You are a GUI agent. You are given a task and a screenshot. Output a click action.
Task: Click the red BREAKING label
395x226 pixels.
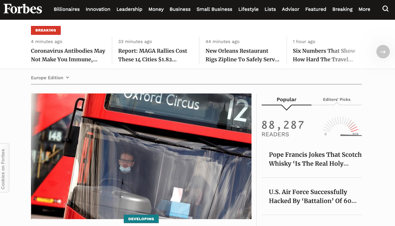(46, 30)
